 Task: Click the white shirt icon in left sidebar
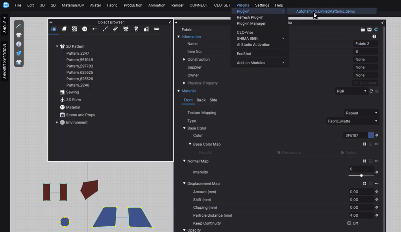pyautogui.click(x=19, y=35)
